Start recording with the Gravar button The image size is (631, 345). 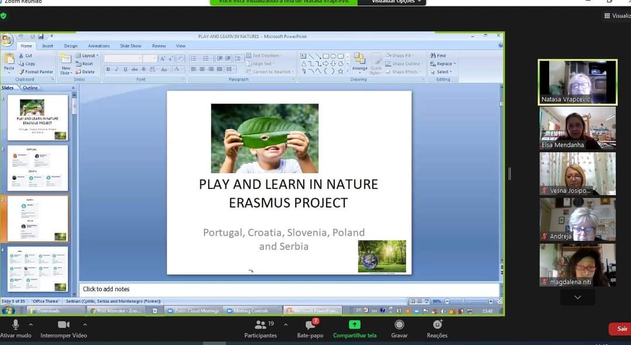[399, 329]
